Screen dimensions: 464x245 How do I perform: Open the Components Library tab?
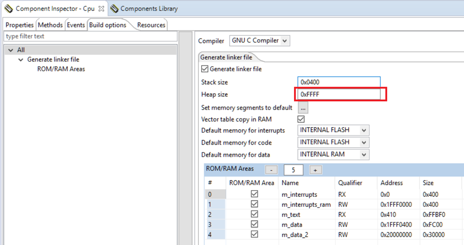[149, 9]
